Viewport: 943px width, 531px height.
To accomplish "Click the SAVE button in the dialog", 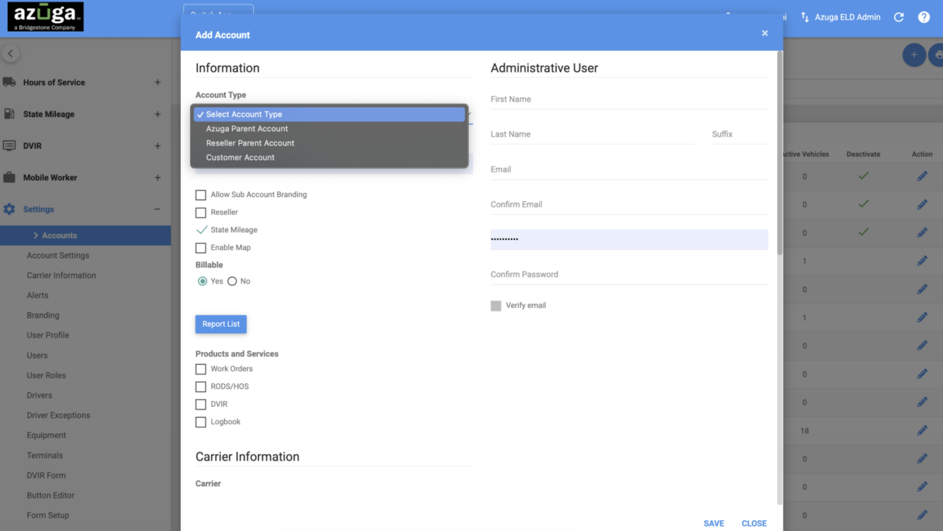I will point(714,523).
